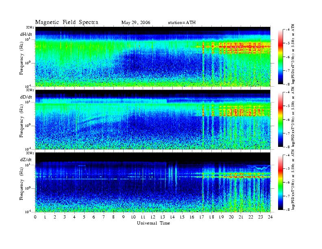Click the -8 tick on the dH/dt colorbar

(288, 84)
